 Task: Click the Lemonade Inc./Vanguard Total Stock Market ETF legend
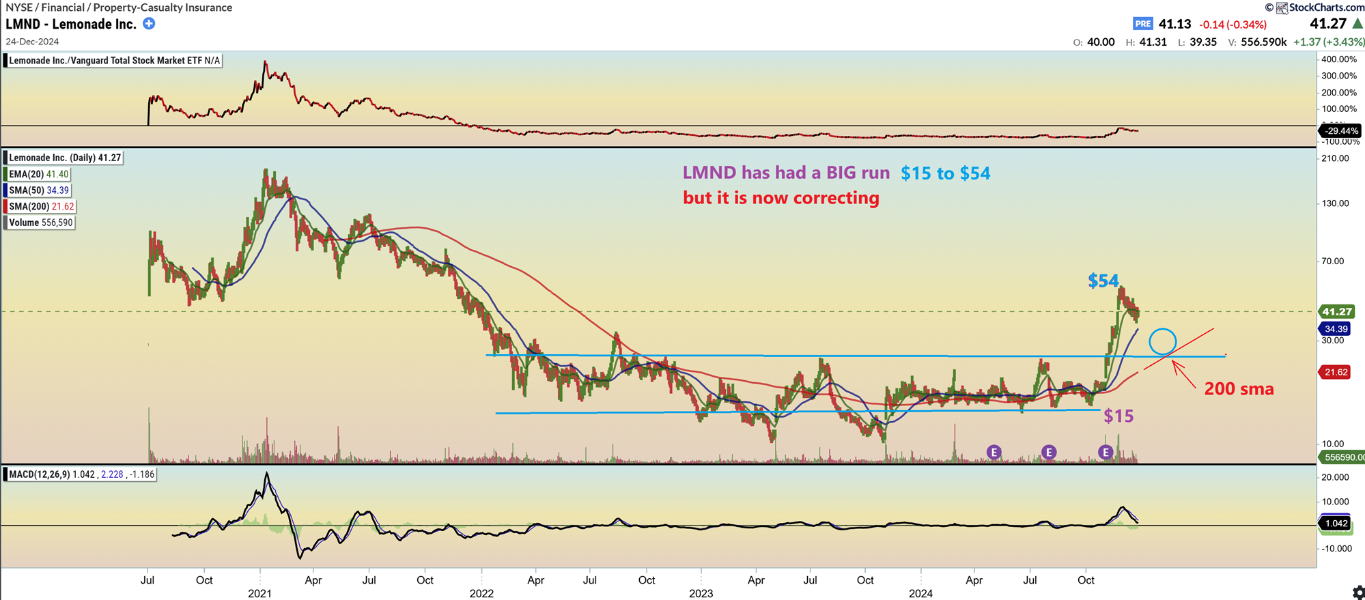(114, 61)
